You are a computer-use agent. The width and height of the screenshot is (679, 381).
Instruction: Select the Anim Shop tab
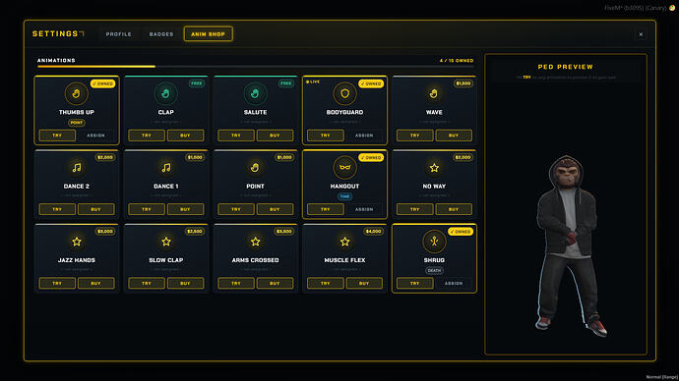coord(209,34)
